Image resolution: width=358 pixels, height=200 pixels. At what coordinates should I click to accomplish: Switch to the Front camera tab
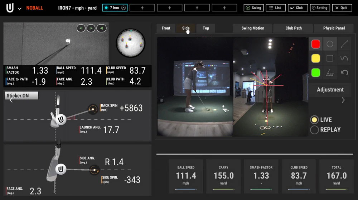tap(166, 28)
